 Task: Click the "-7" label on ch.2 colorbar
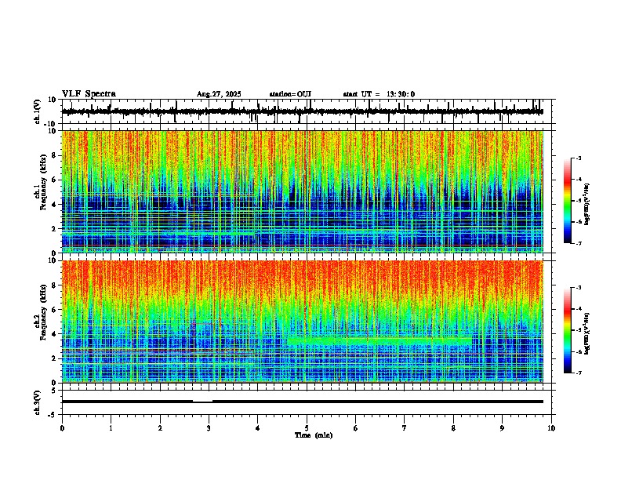point(578,373)
